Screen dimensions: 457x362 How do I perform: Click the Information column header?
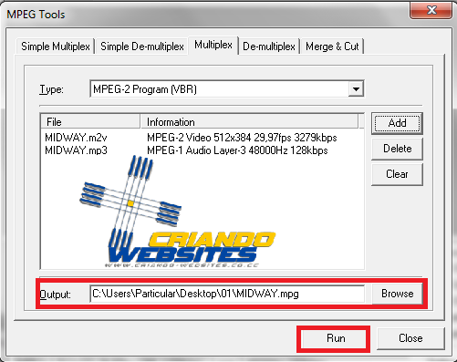[249, 122]
